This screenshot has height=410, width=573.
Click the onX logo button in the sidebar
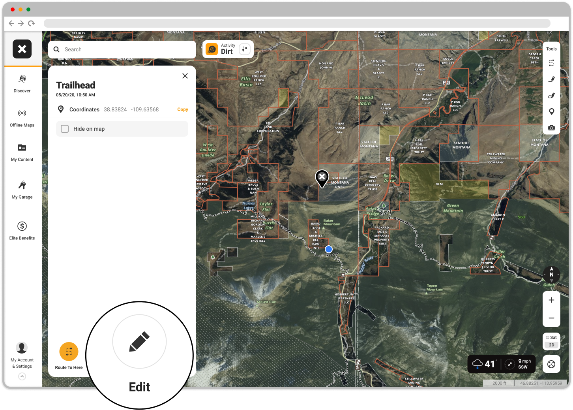pos(22,49)
